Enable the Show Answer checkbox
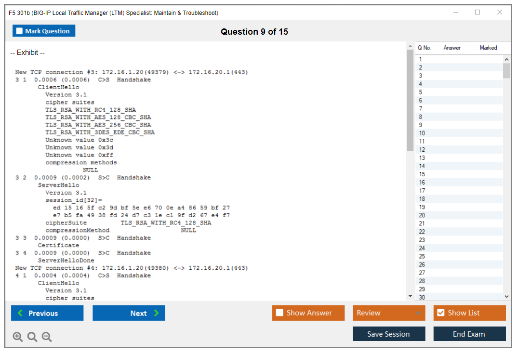Image resolution: width=518 pixels, height=354 pixels. point(279,313)
